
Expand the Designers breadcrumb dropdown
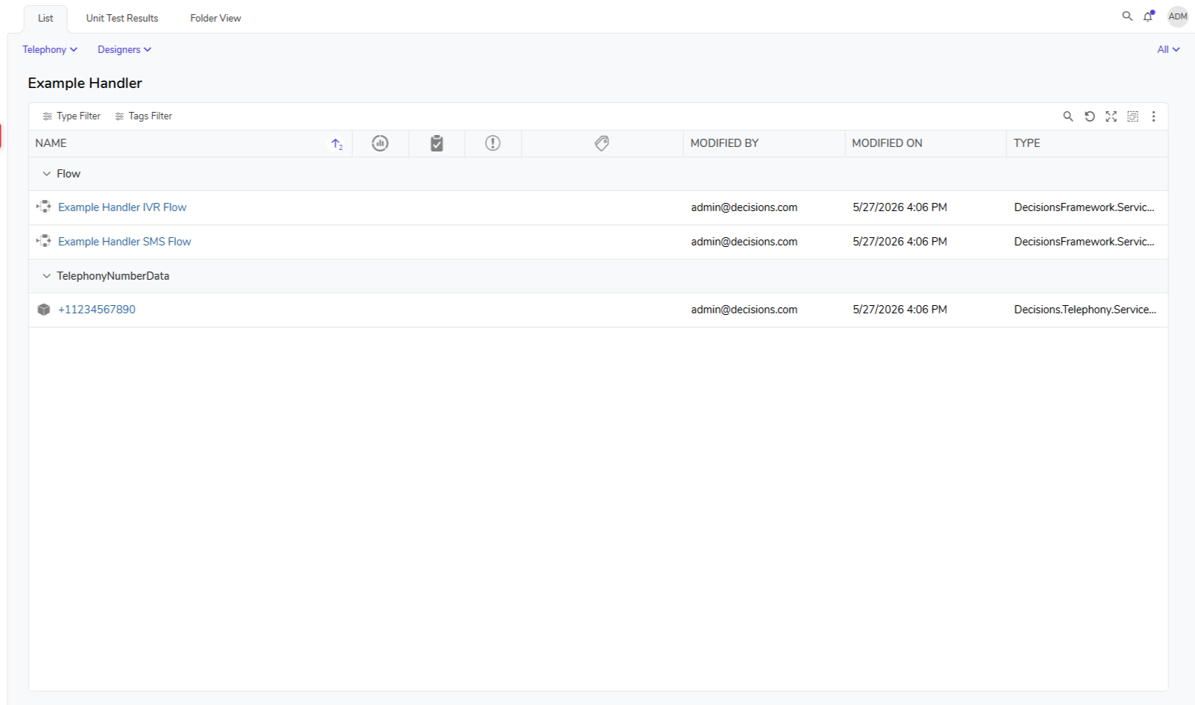(x=125, y=50)
